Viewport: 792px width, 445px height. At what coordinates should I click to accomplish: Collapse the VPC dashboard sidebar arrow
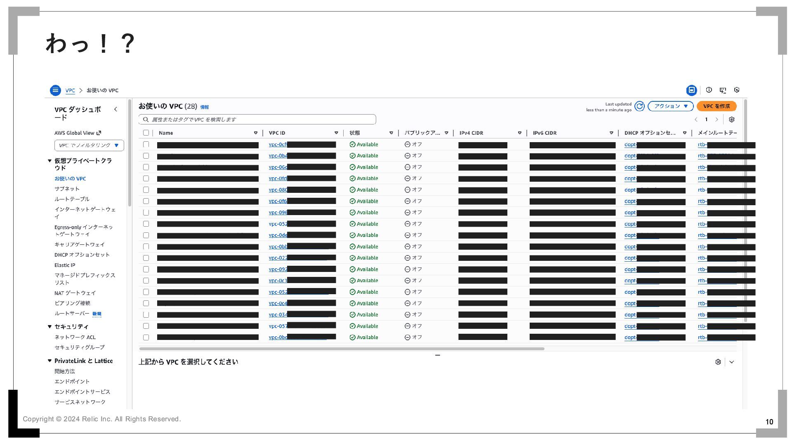pyautogui.click(x=115, y=109)
